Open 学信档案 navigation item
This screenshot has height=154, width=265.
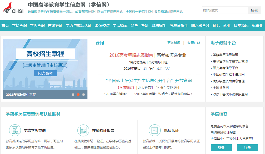[120, 25]
